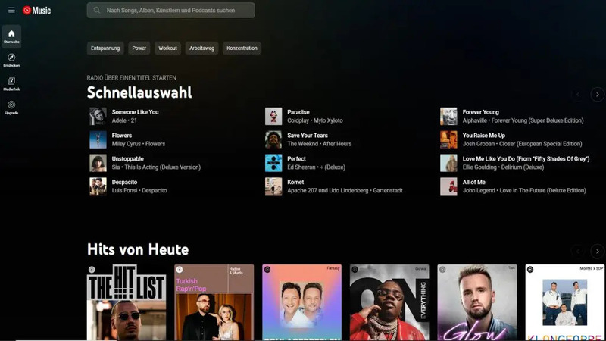This screenshot has width=606, height=341.
Task: Click play badge on Montez x SDP card
Action: coord(530,270)
